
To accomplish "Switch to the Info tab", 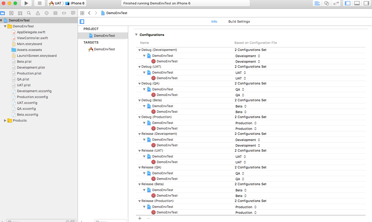I will 214,21.
